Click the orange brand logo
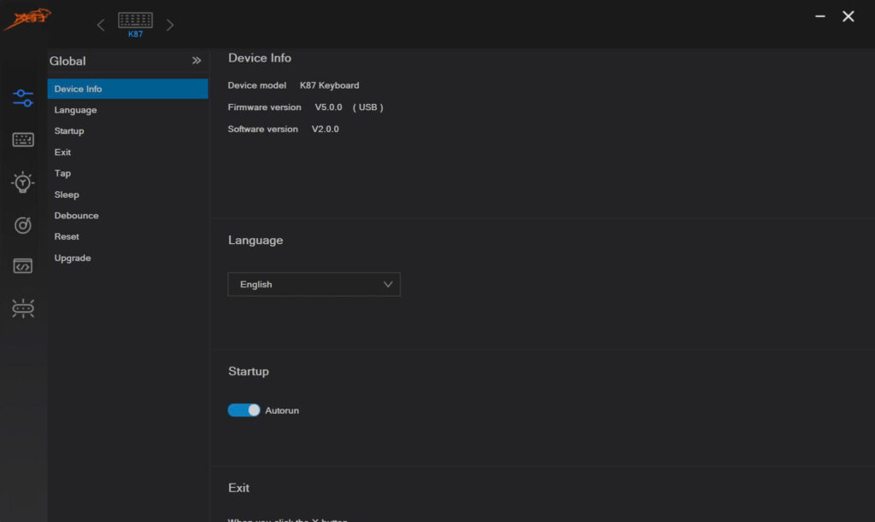 tap(27, 19)
